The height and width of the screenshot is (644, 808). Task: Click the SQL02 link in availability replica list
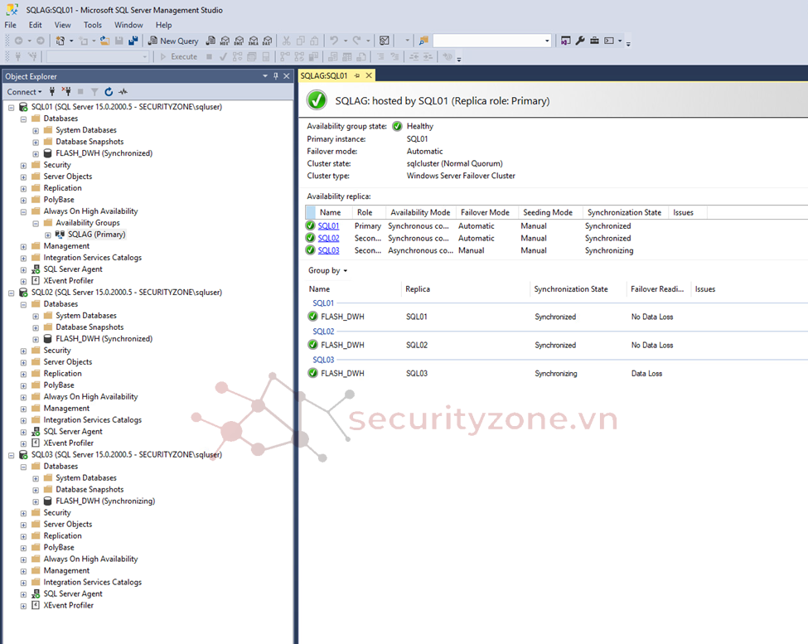tap(328, 239)
